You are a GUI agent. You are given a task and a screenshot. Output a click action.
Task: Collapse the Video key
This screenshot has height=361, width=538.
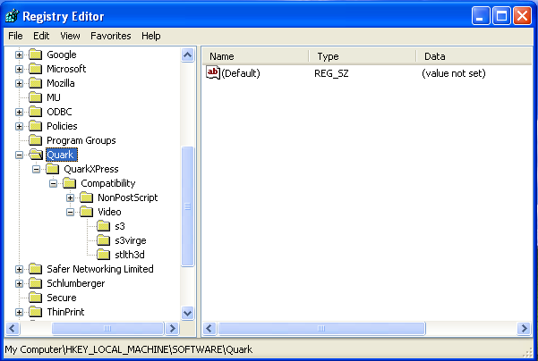coord(70,213)
